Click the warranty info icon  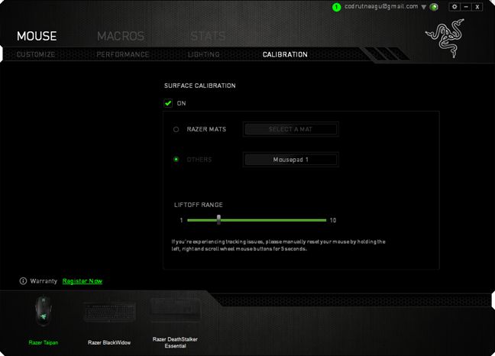click(23, 281)
